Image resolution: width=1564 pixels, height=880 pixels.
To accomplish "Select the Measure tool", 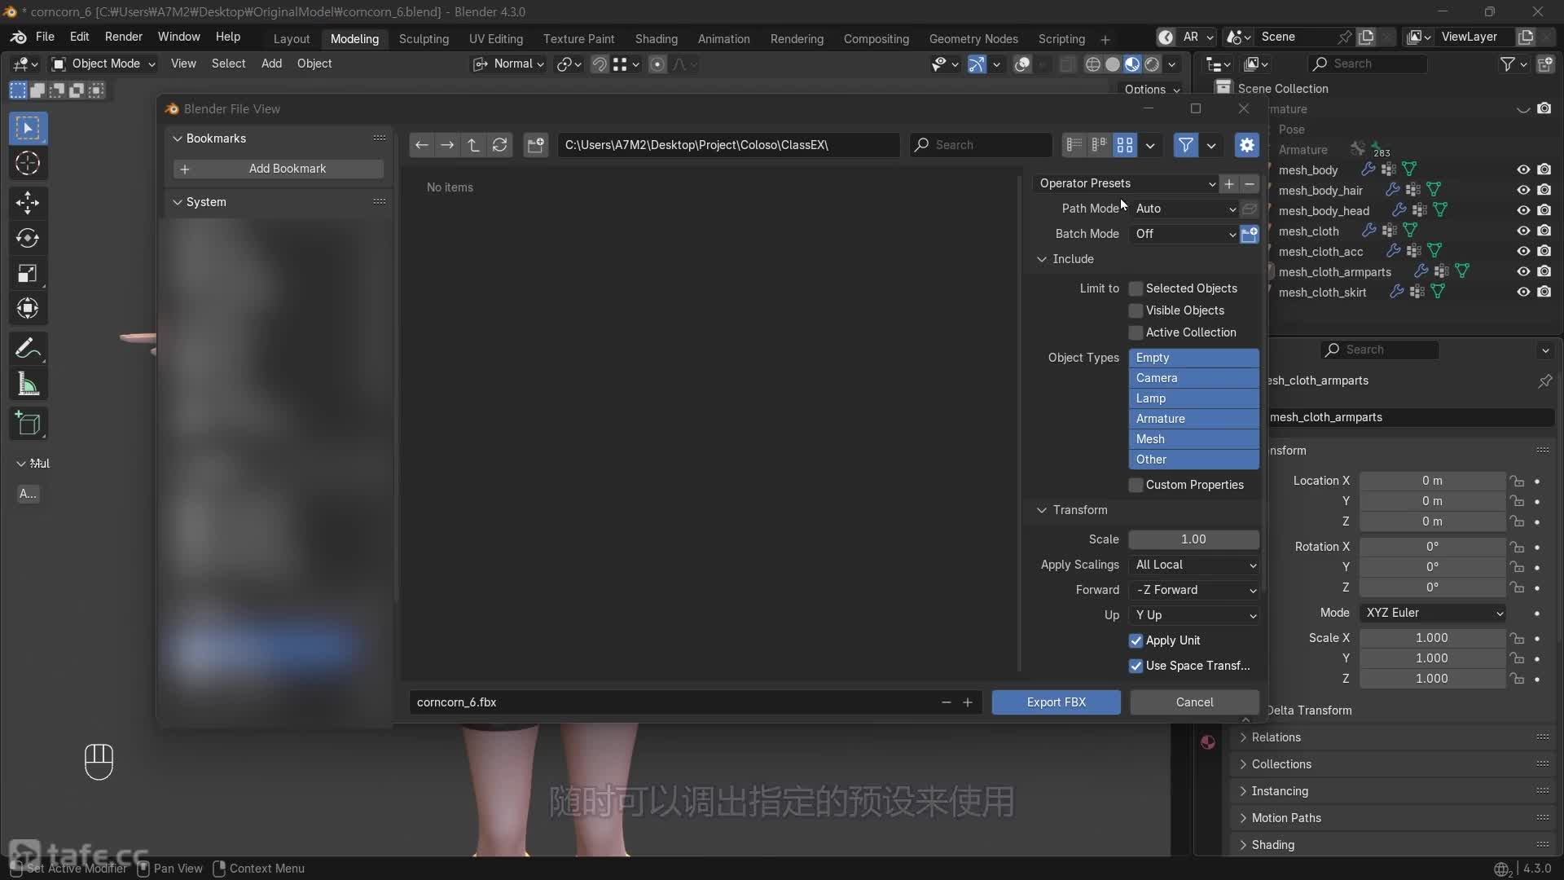I will [28, 385].
